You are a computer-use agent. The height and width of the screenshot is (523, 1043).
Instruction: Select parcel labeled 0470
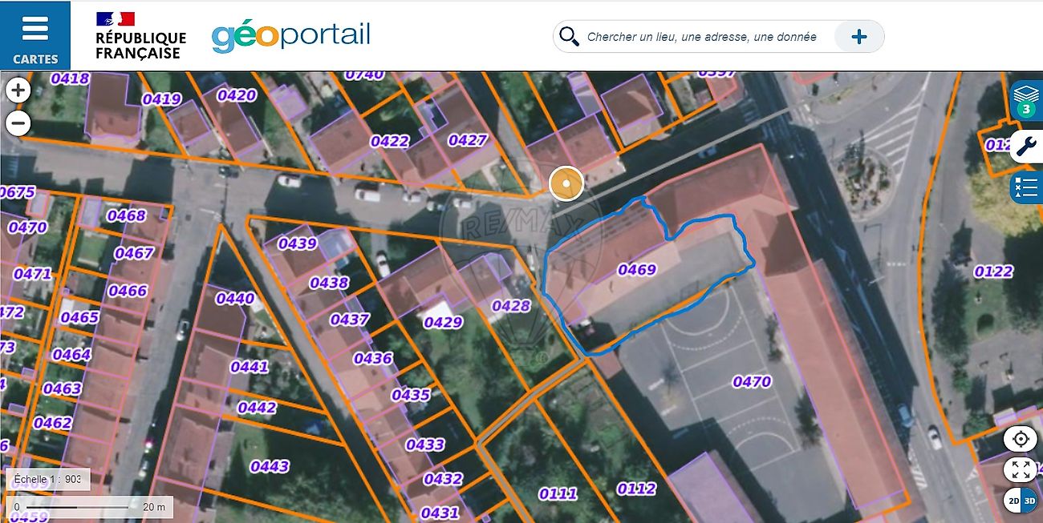pos(752,382)
